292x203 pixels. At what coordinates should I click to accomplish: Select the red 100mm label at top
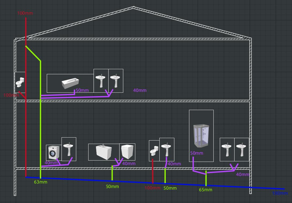(x=25, y=13)
